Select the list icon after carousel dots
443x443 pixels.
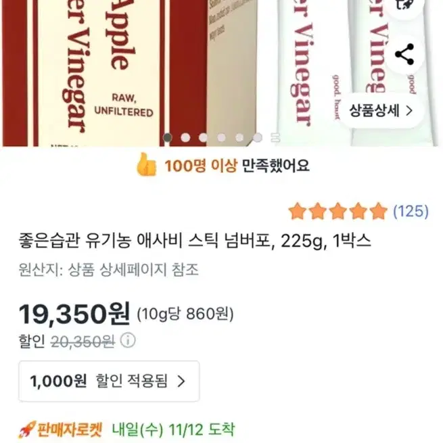(275, 137)
